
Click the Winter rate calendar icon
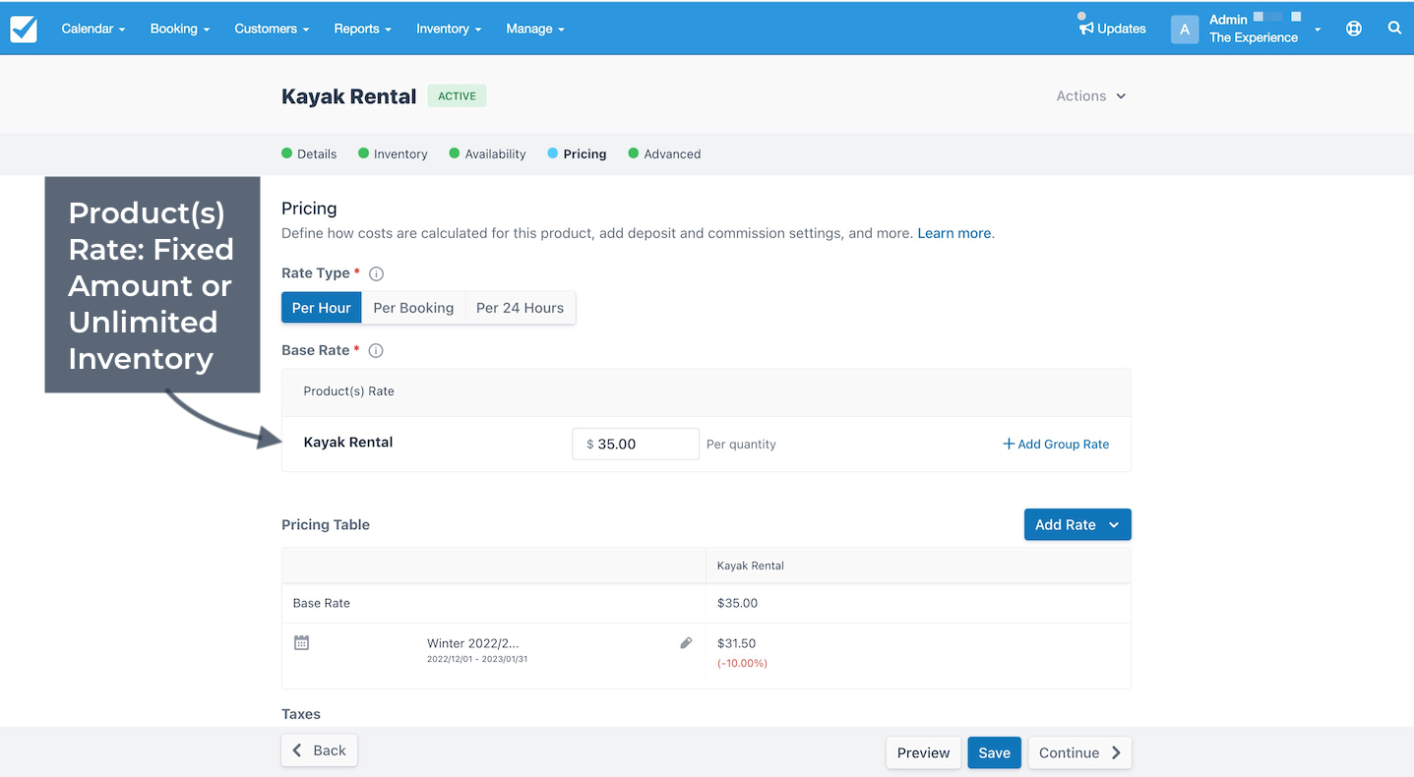tap(302, 642)
